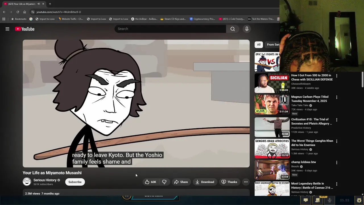
Task: Open options menu for Genghis Khan video
Action: pos(337,141)
